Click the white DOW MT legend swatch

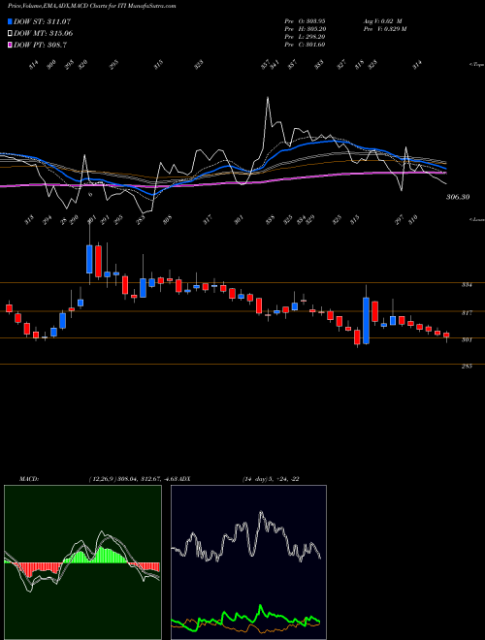(10, 33)
